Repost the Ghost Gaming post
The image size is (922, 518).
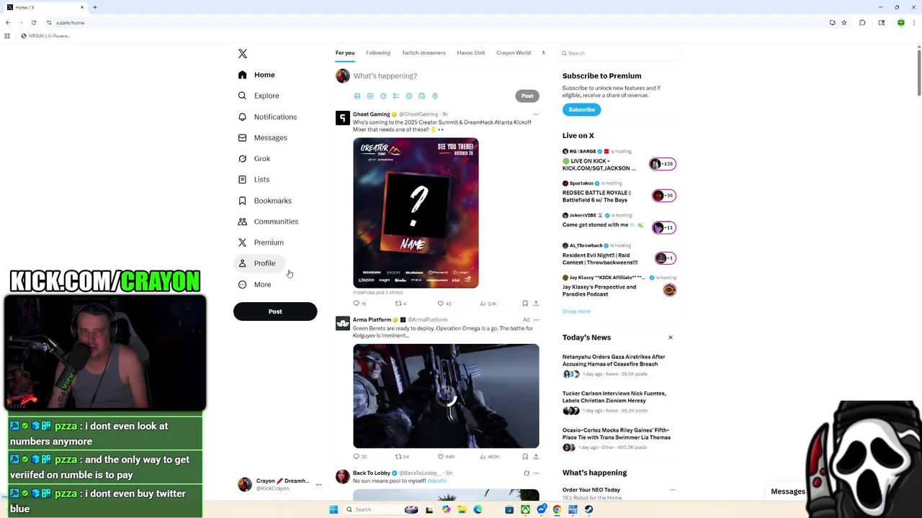coord(401,304)
